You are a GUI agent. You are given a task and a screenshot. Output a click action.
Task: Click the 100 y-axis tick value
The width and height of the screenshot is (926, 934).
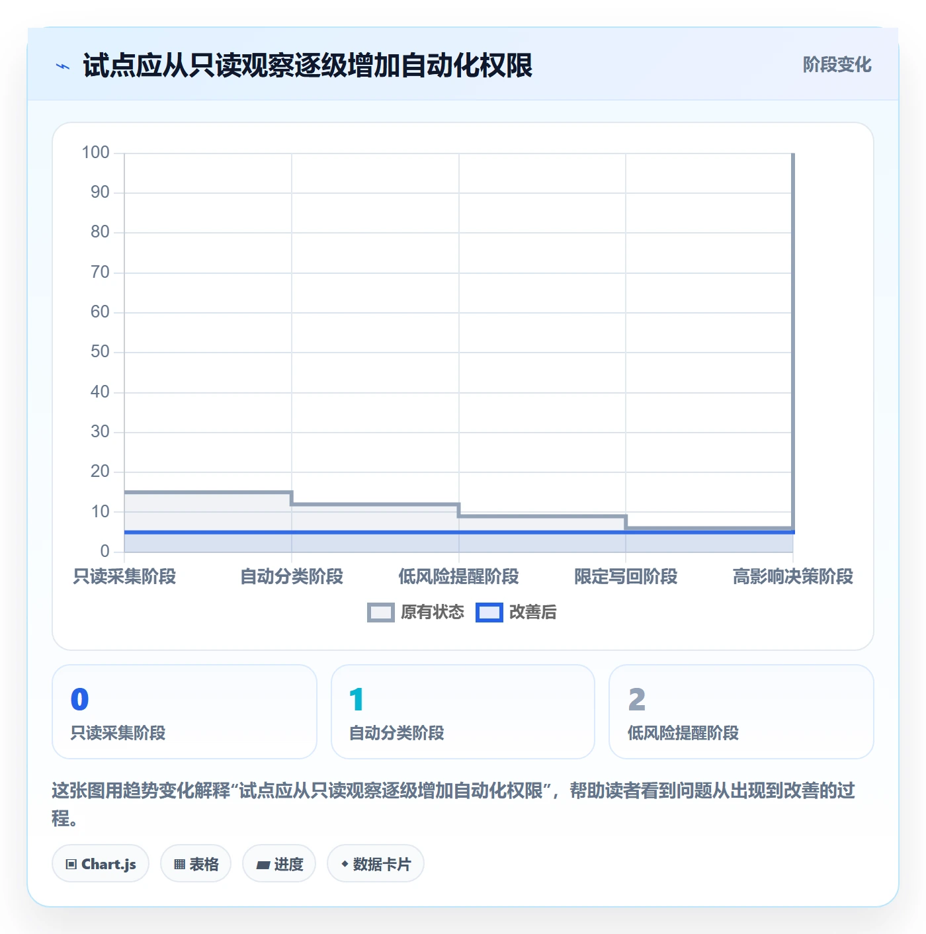[x=95, y=153]
